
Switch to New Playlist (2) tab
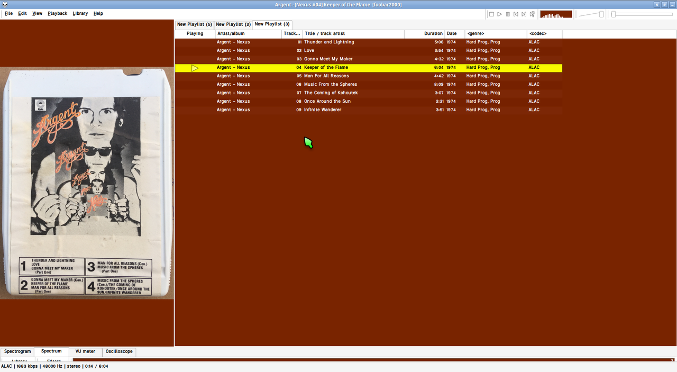pyautogui.click(x=233, y=24)
